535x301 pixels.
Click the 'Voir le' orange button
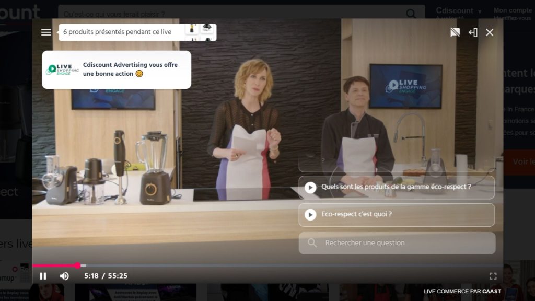519,162
